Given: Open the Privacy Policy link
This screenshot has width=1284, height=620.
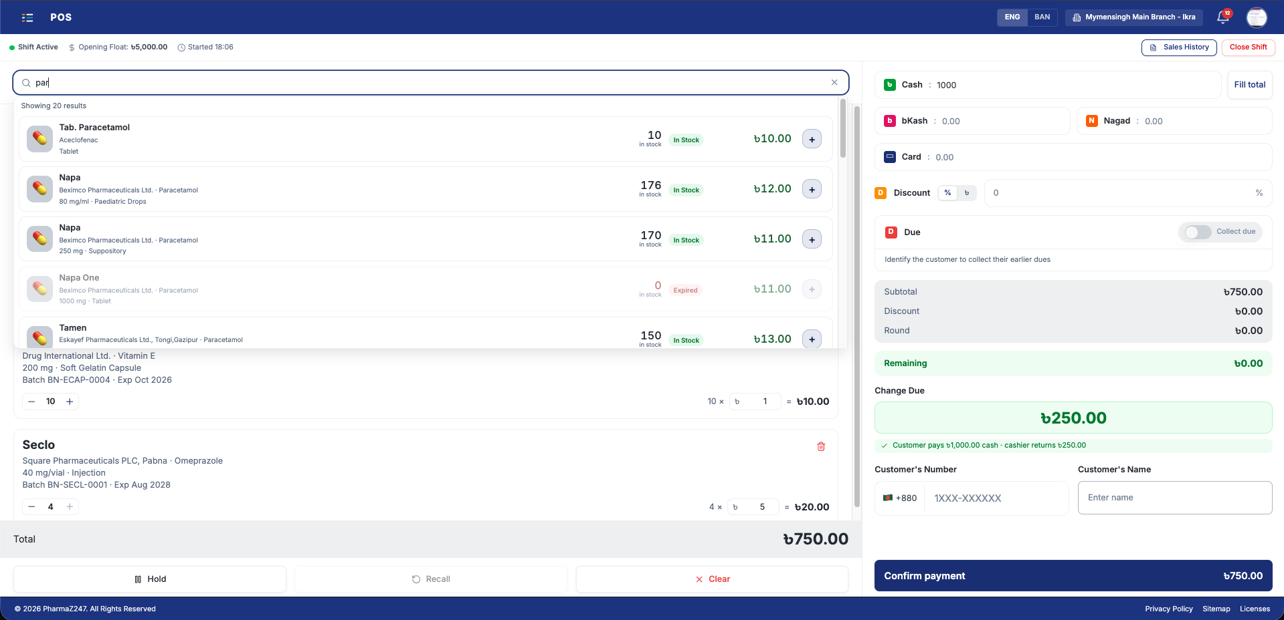Looking at the screenshot, I should 1169,609.
